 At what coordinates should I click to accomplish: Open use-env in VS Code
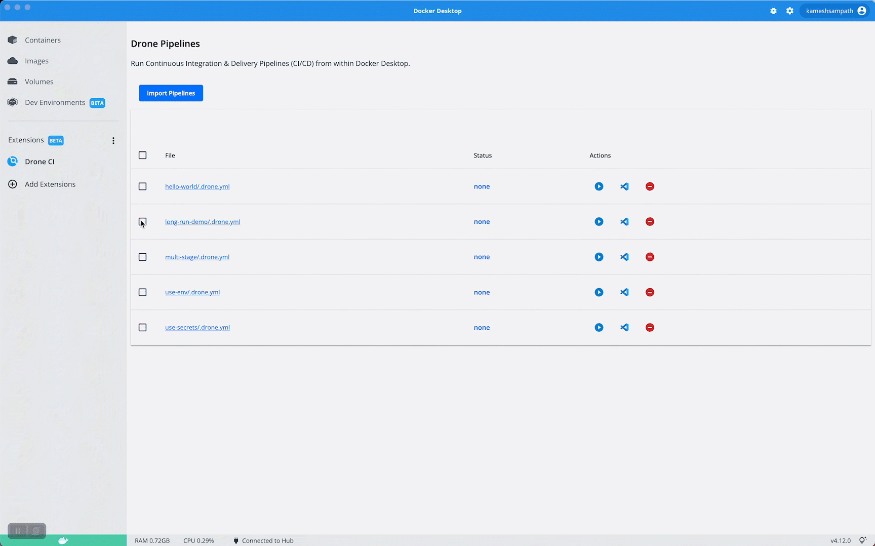pyautogui.click(x=624, y=292)
